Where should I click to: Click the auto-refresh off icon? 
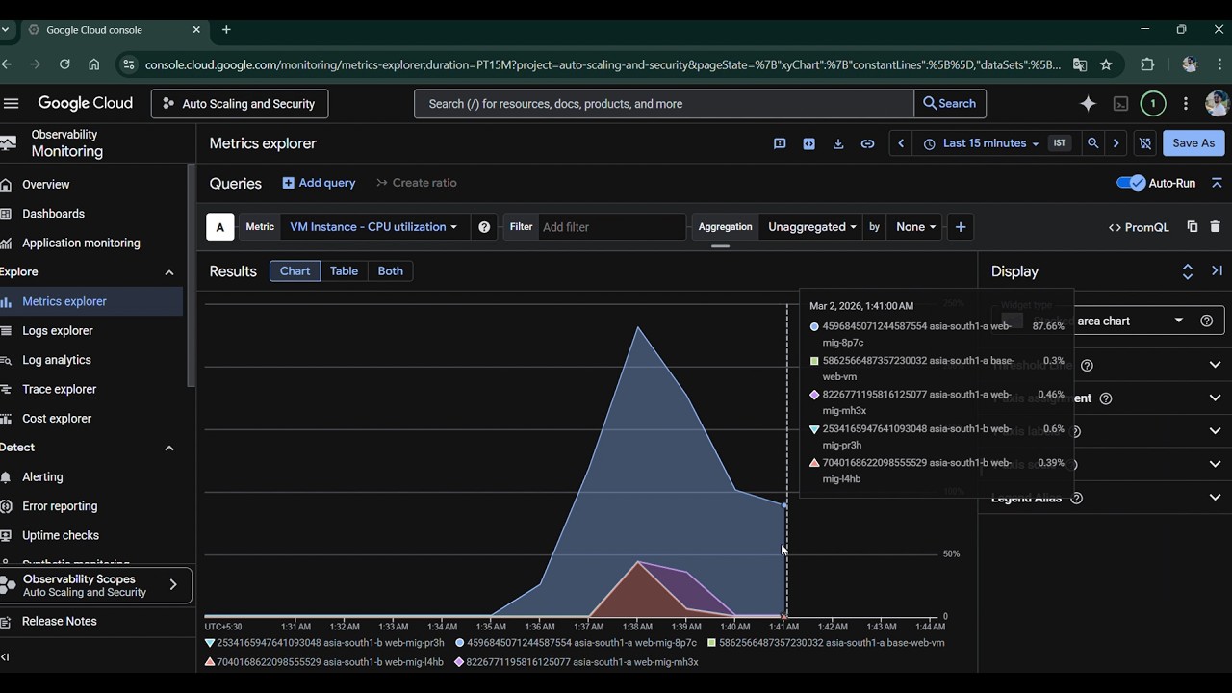click(x=1145, y=143)
